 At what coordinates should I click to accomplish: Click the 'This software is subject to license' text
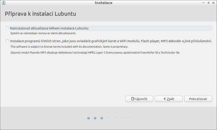click(x=69, y=47)
